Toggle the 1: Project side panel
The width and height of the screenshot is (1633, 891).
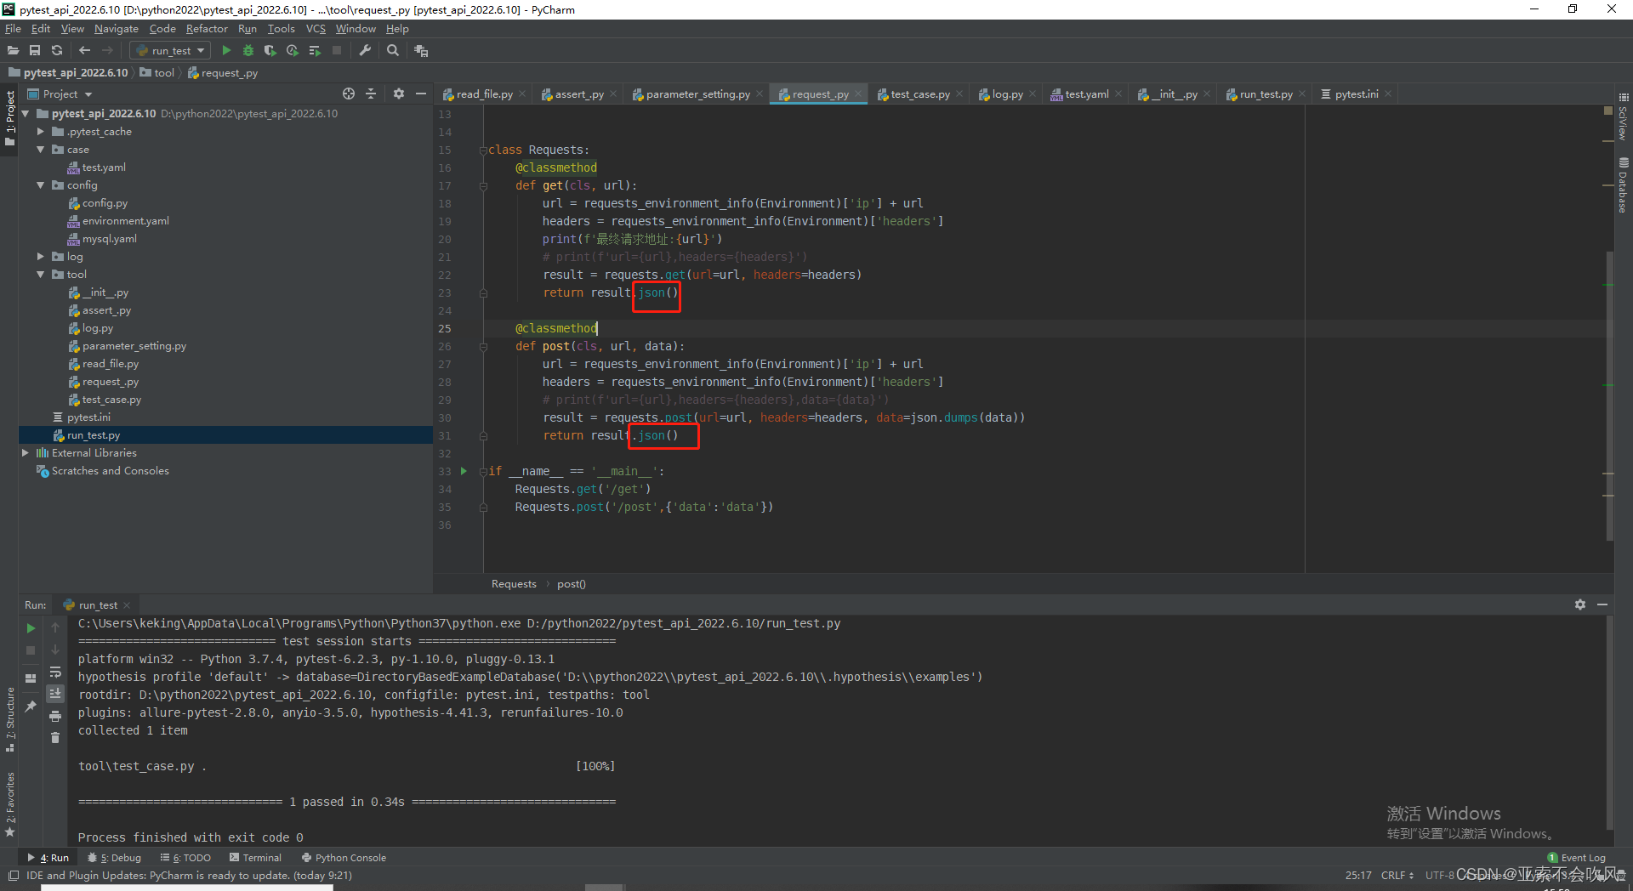point(10,117)
